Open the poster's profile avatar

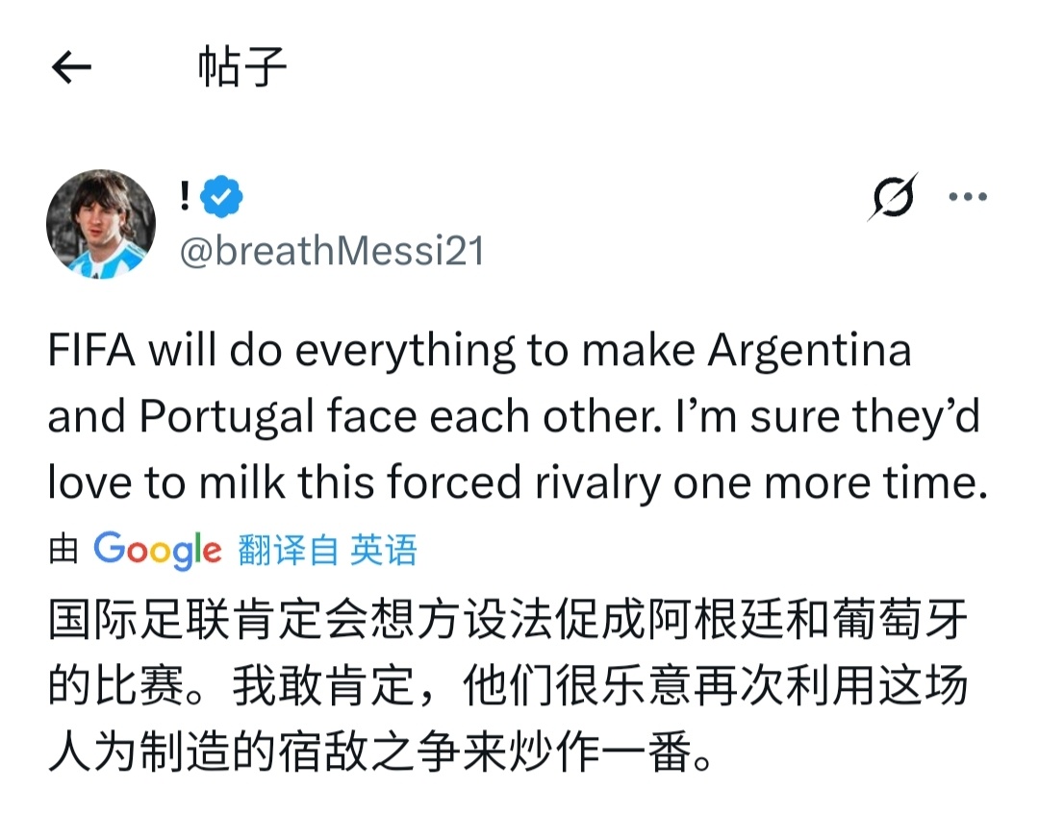(101, 225)
